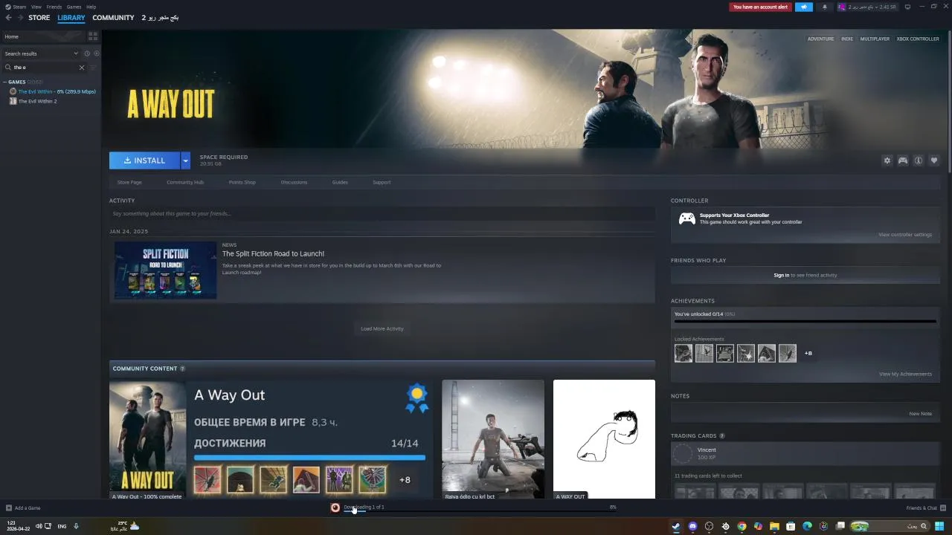Filter by the MULTIPLAYER tag

[x=875, y=39]
